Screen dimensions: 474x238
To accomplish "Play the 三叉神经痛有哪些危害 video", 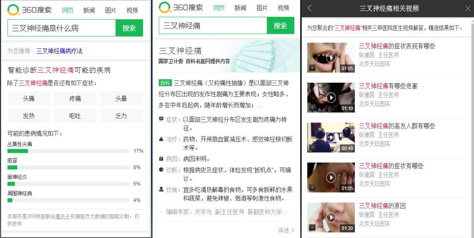I will [331, 98].
